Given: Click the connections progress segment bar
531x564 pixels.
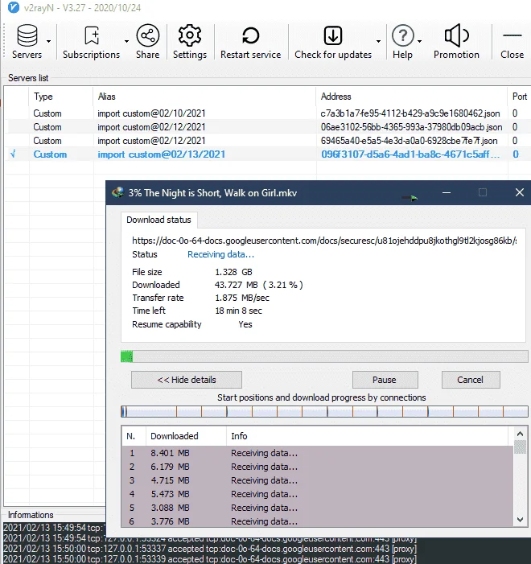Looking at the screenshot, I should click(324, 411).
